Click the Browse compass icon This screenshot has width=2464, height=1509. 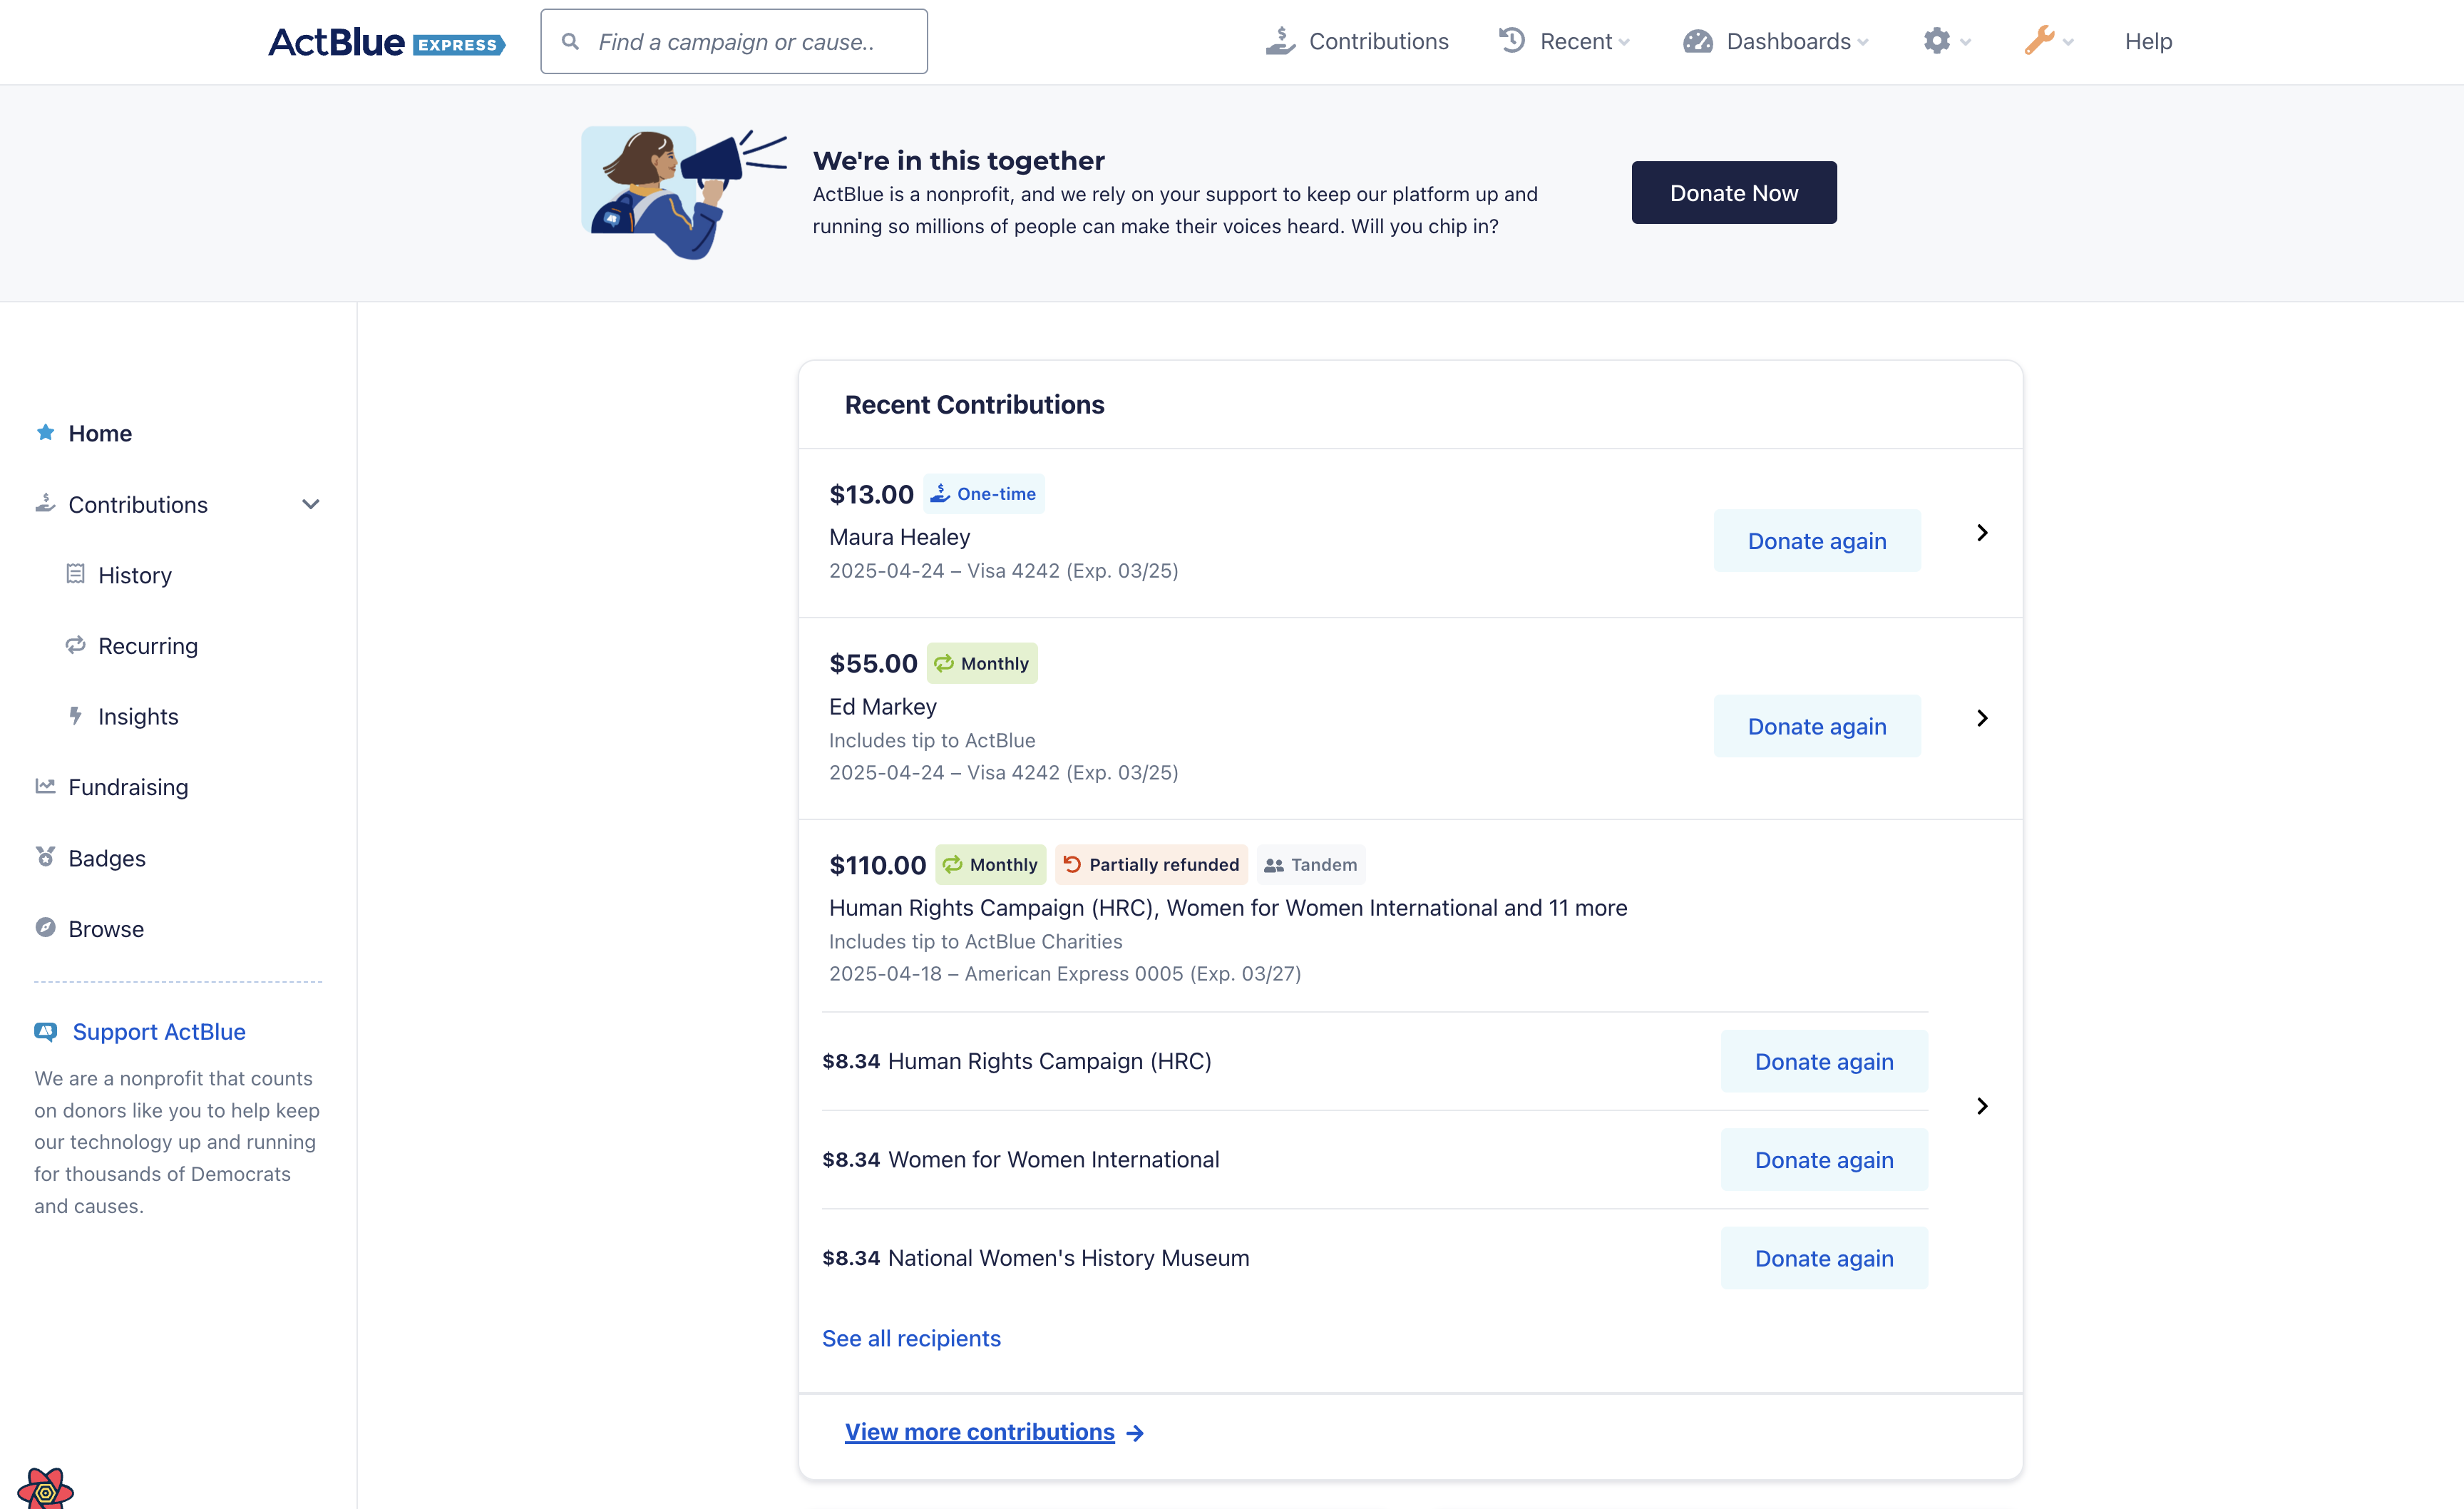pos(45,928)
